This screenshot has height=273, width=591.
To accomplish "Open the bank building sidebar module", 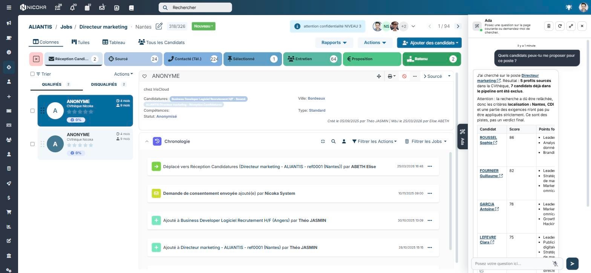I will pos(9,256).
